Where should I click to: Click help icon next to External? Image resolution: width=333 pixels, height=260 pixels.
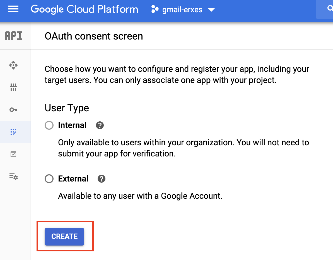pos(102,179)
